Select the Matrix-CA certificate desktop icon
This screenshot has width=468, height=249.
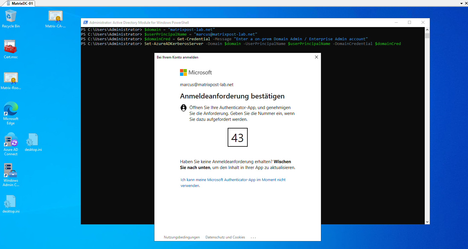(56, 19)
